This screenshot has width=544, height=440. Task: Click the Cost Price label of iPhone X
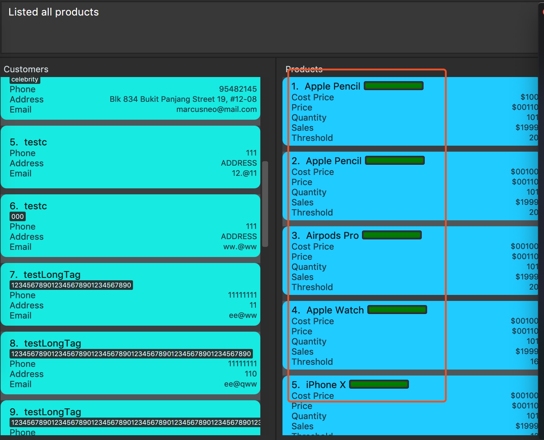click(313, 396)
